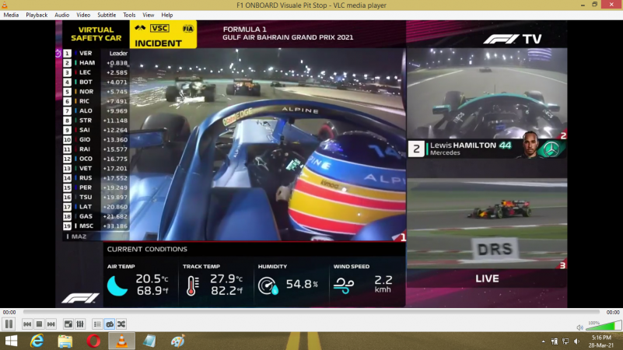Click the LEC +2.585 timing row
623x350 pixels.
pos(96,72)
